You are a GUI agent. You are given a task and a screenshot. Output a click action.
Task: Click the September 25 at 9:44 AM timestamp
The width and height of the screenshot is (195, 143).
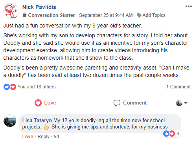[x=106, y=15]
